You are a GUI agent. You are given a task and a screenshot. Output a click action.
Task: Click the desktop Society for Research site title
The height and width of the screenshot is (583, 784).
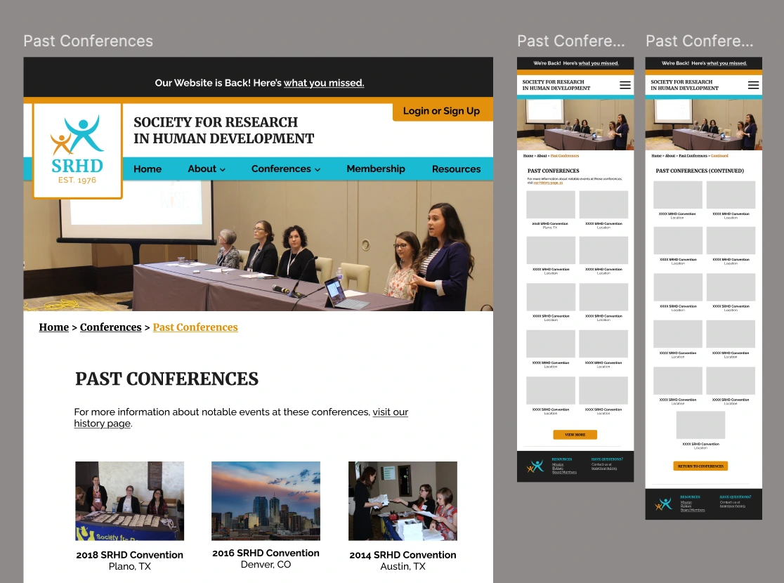tap(223, 131)
